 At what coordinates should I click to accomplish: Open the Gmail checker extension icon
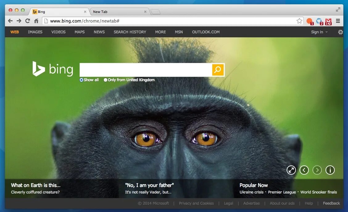pyautogui.click(x=329, y=22)
